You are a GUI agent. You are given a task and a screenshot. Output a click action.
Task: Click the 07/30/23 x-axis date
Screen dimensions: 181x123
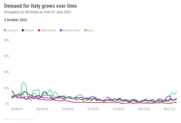tap(118, 109)
